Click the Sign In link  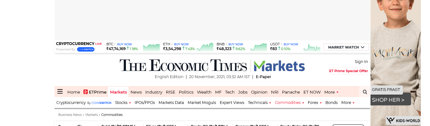pyautogui.click(x=361, y=62)
